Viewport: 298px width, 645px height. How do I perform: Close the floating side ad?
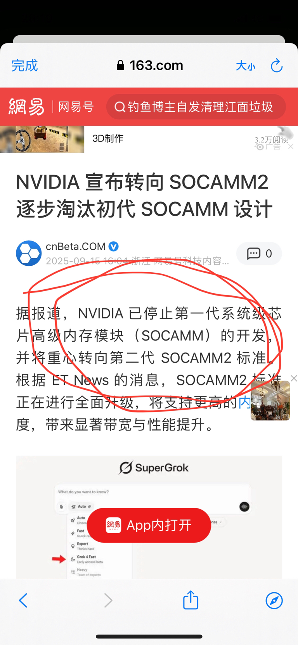click(294, 378)
